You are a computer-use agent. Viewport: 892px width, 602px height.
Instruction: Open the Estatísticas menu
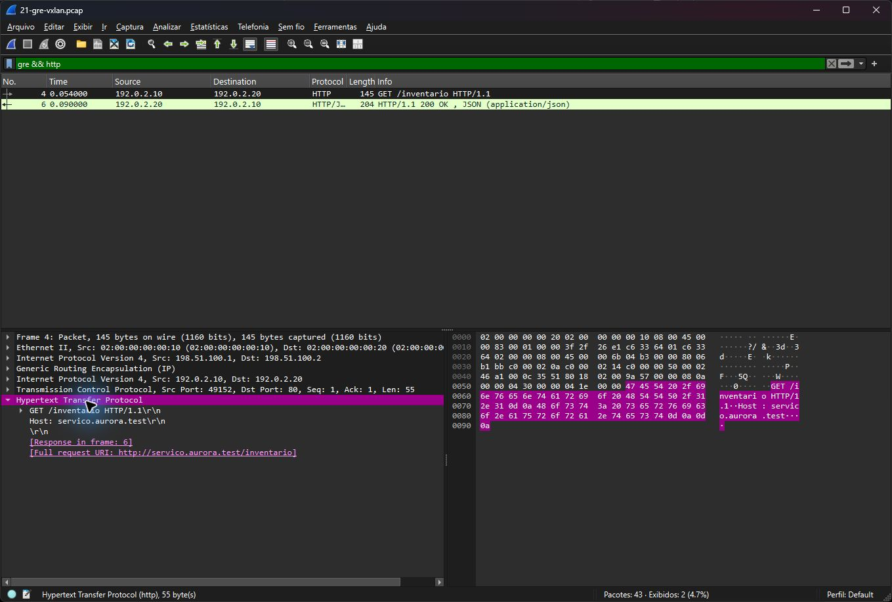coord(209,27)
